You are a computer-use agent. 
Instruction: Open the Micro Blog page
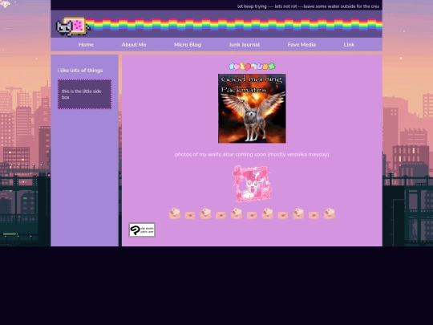tap(188, 44)
